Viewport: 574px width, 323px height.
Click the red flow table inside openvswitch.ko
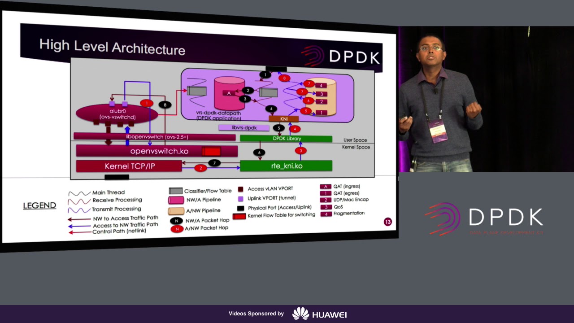point(211,152)
